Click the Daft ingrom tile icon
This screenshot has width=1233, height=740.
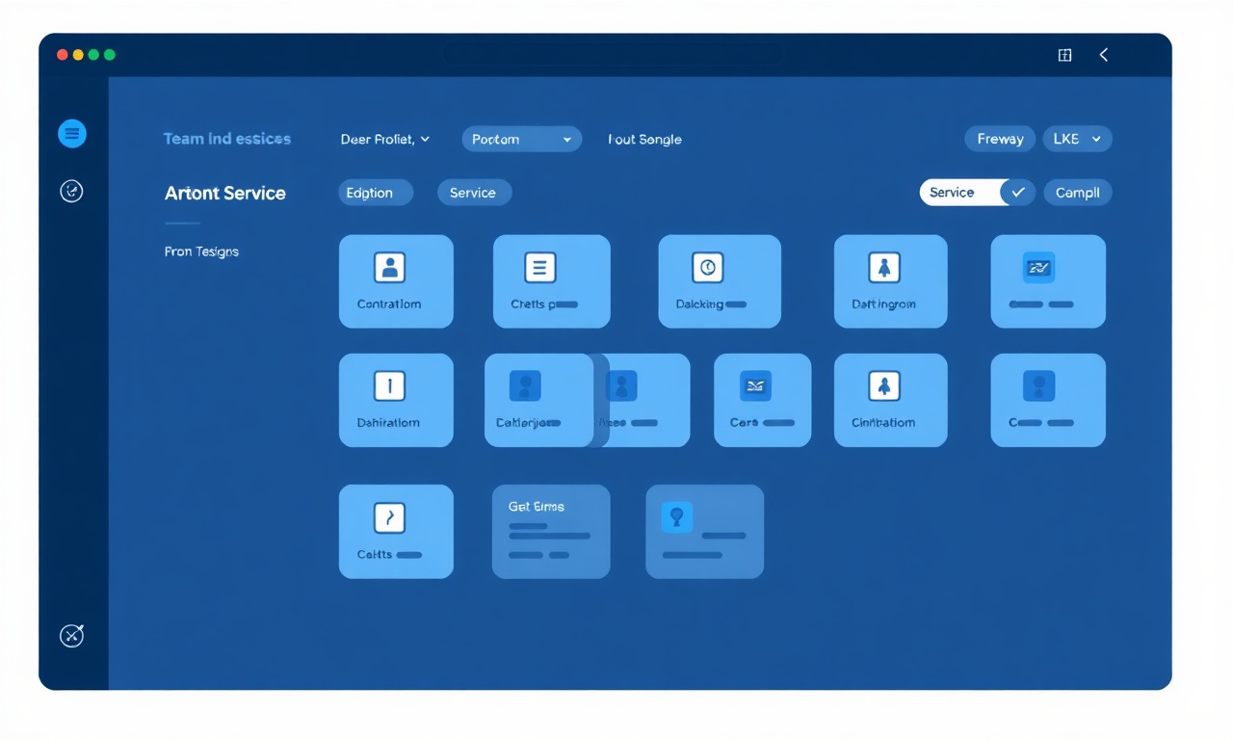884,267
